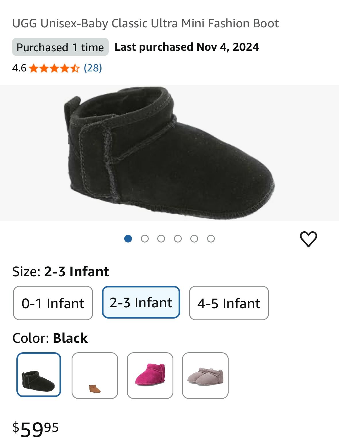
Task: Select the pink boot color swatch
Action: tap(150, 376)
